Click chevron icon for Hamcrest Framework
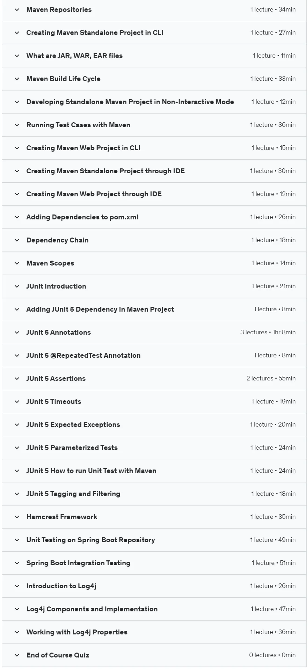The image size is (308, 669). [17, 517]
